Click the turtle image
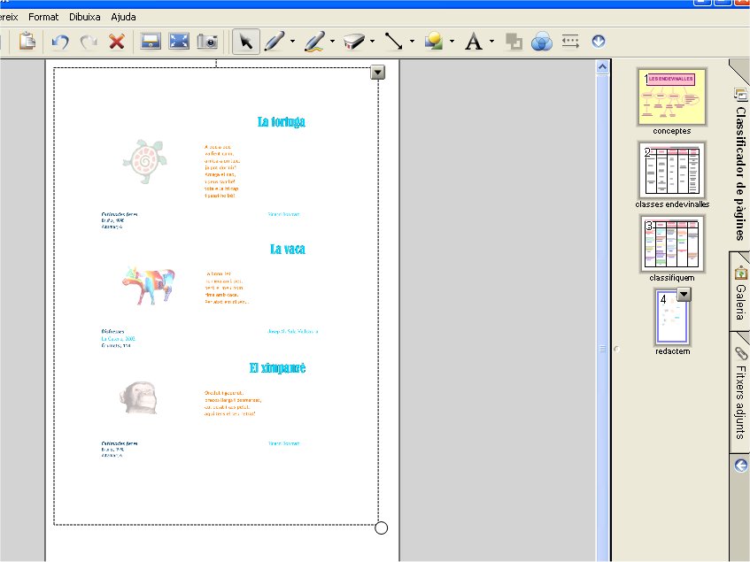The width and height of the screenshot is (750, 562). point(145,162)
